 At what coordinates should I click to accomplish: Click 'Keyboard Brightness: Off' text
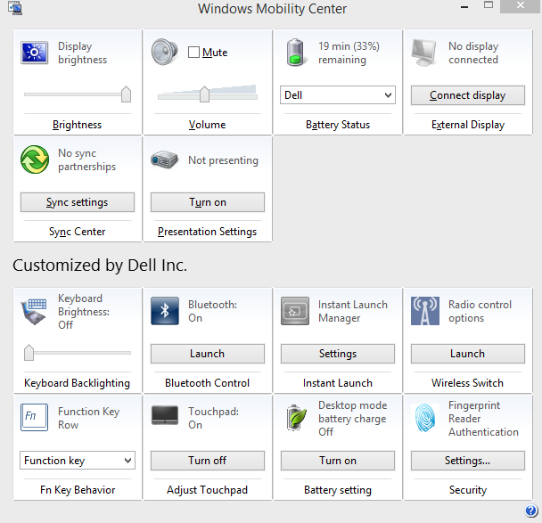(x=84, y=312)
